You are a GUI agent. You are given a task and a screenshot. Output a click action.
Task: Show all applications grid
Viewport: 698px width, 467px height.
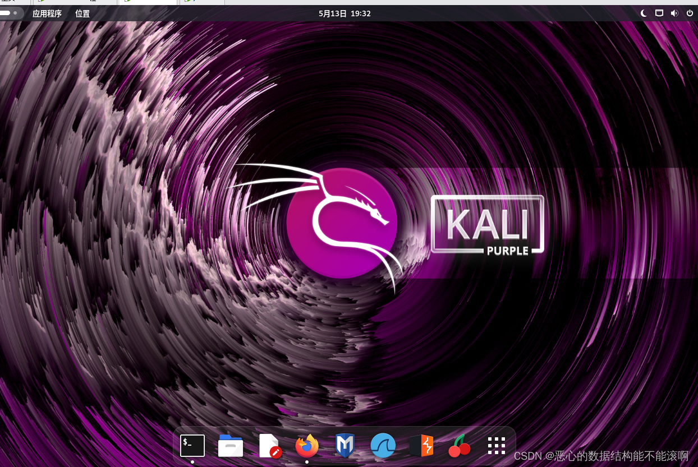[497, 446]
